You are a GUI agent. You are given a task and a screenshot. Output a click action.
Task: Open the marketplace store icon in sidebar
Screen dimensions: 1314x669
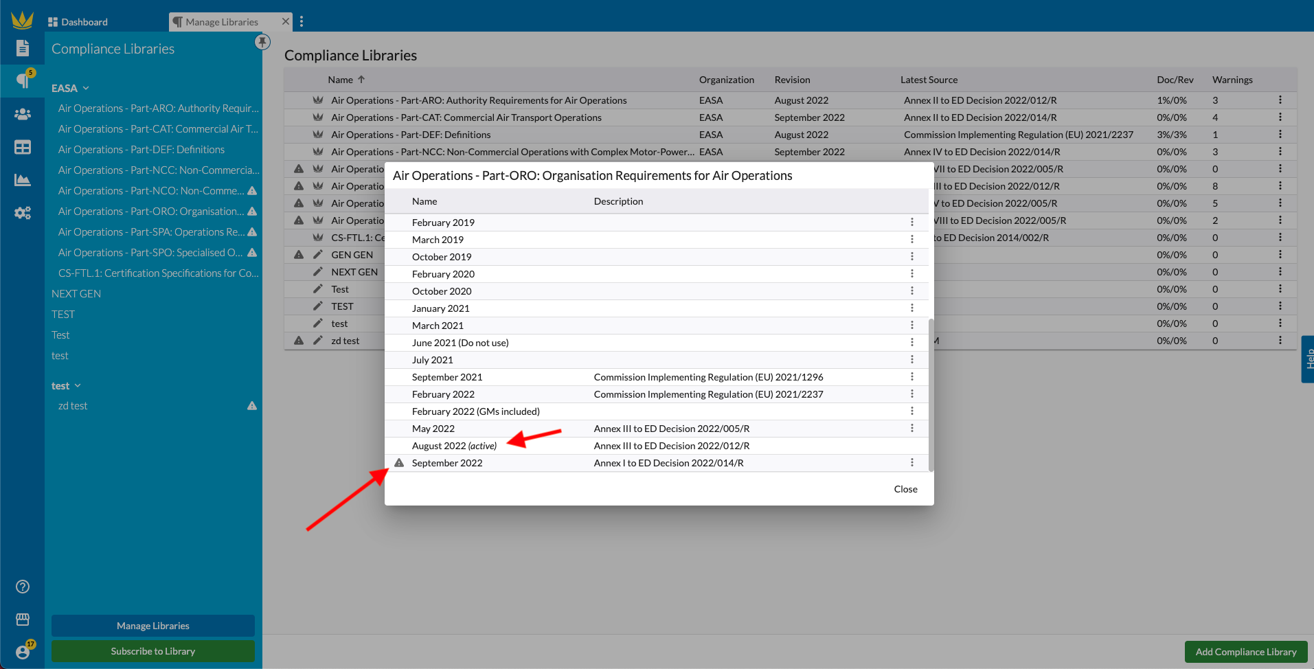(x=23, y=620)
